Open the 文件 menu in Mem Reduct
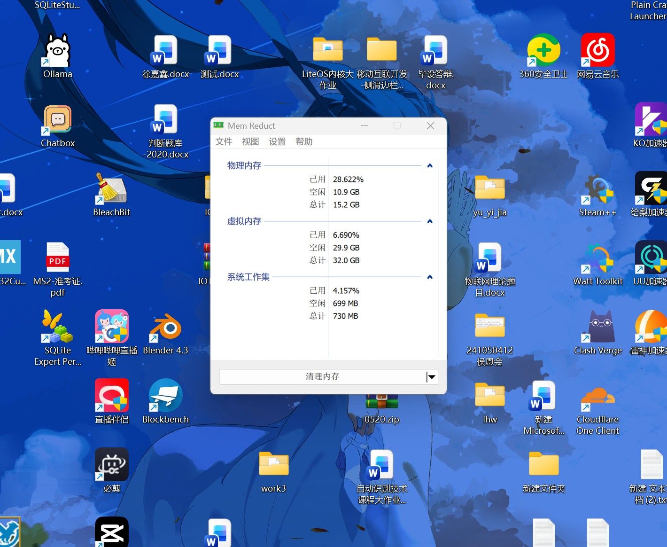 pyautogui.click(x=224, y=141)
